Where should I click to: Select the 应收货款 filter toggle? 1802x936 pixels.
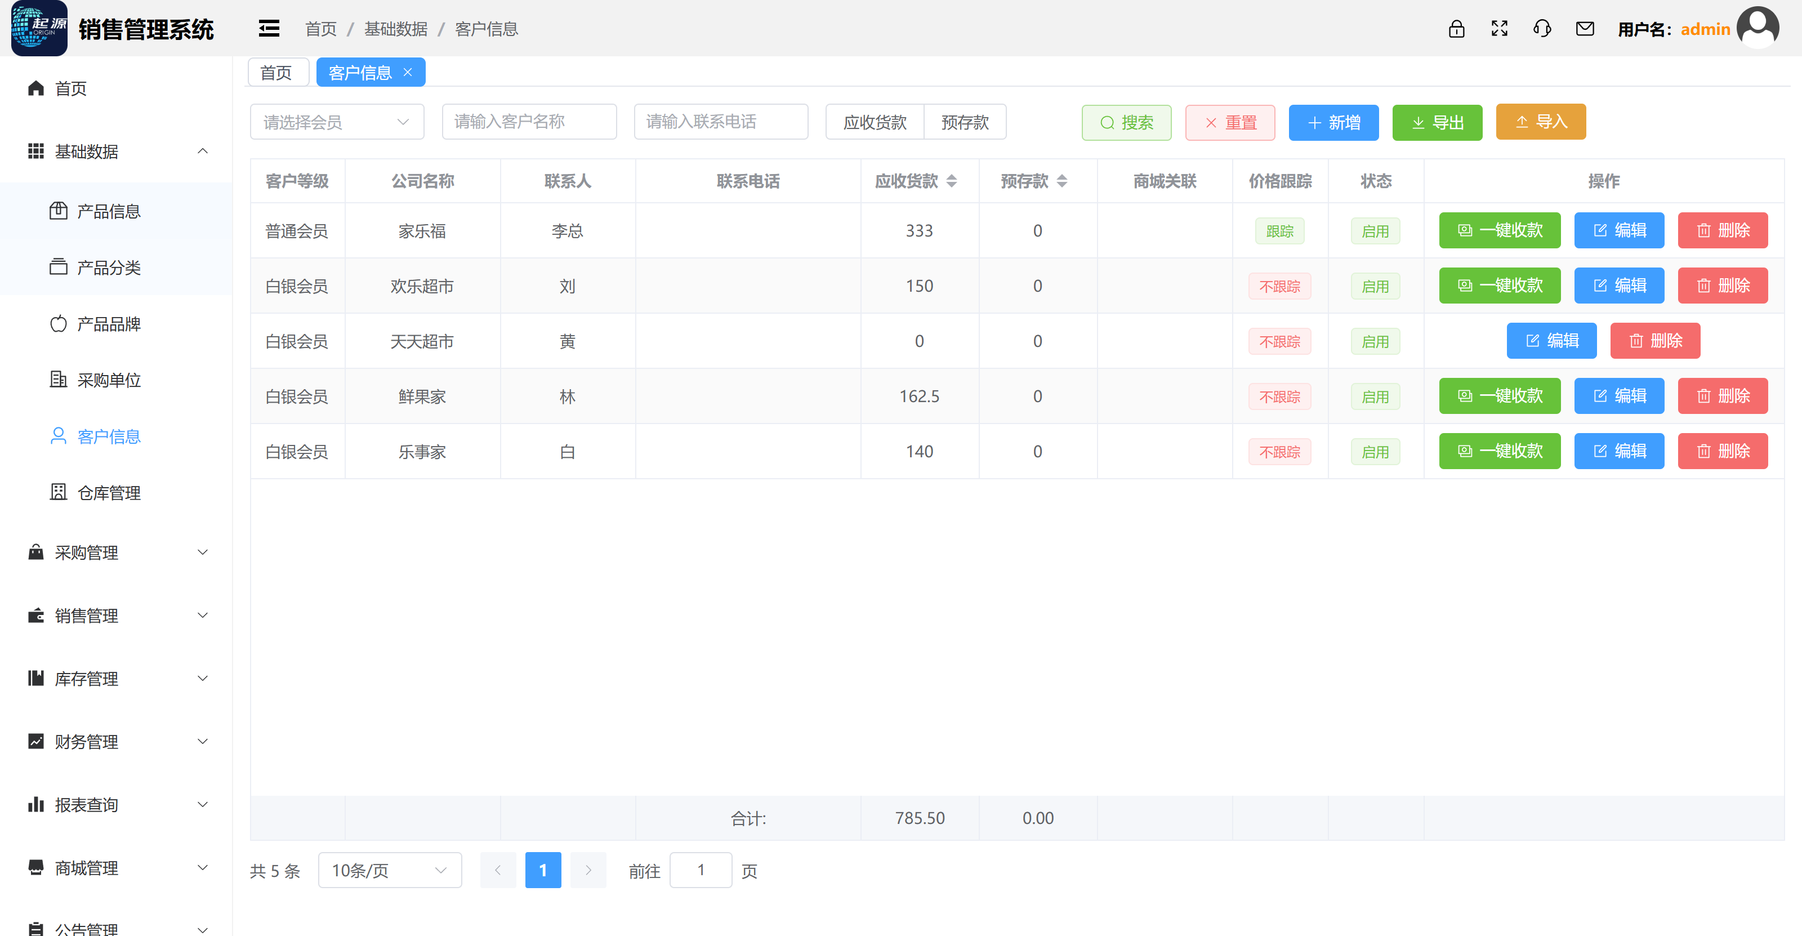pyautogui.click(x=875, y=122)
